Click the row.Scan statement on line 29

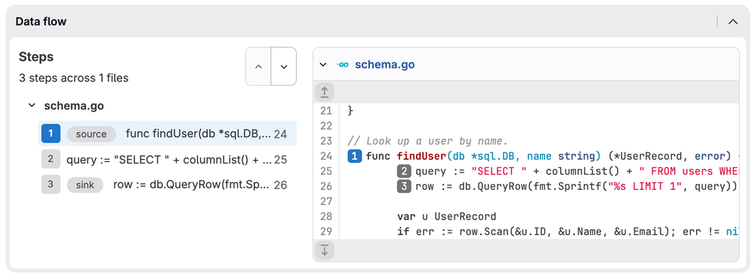click(x=568, y=231)
